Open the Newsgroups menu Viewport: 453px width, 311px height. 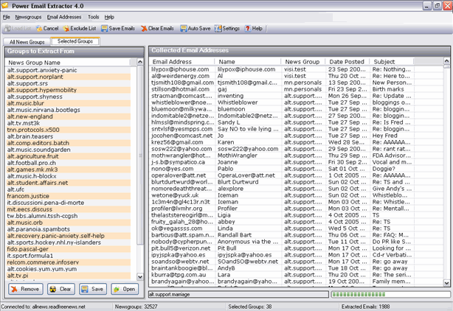28,17
